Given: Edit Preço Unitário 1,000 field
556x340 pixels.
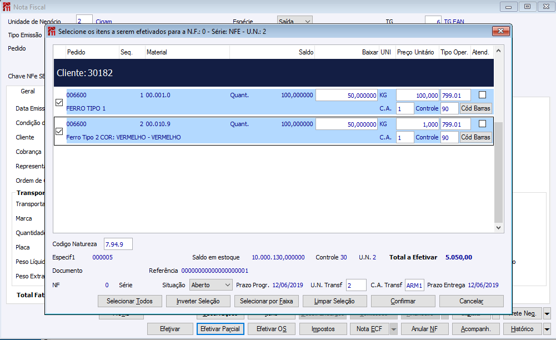Looking at the screenshot, I should click(418, 124).
